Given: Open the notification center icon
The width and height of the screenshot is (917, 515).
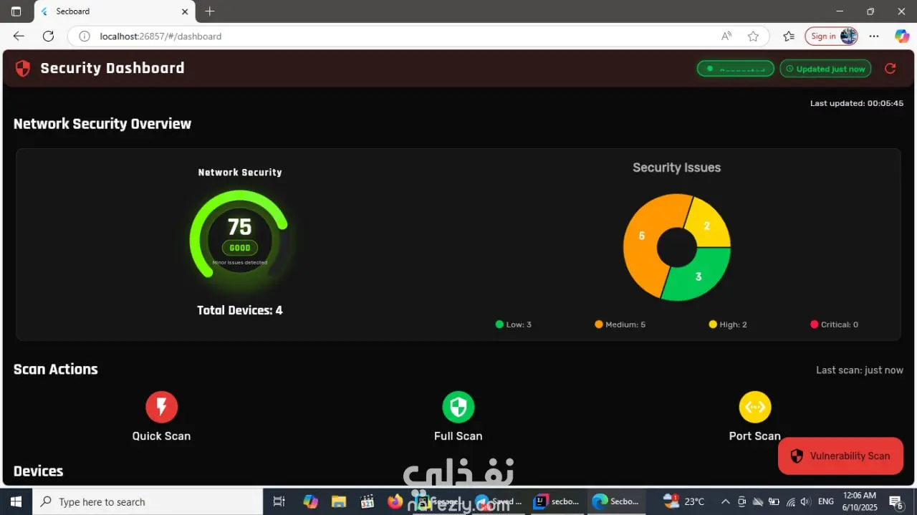Looking at the screenshot, I should pyautogui.click(x=896, y=502).
